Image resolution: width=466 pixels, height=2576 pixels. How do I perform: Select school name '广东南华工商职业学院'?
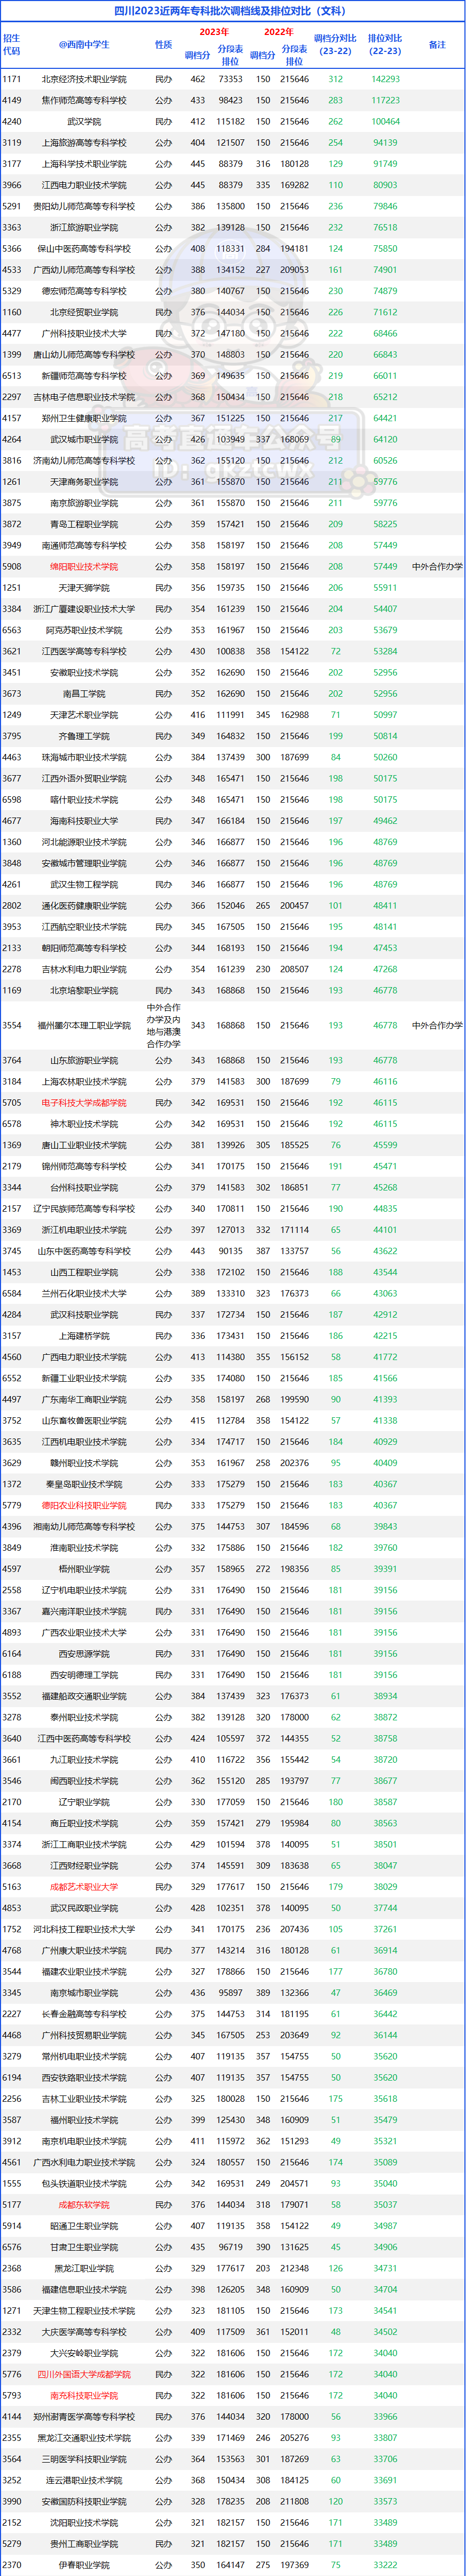tap(84, 1400)
